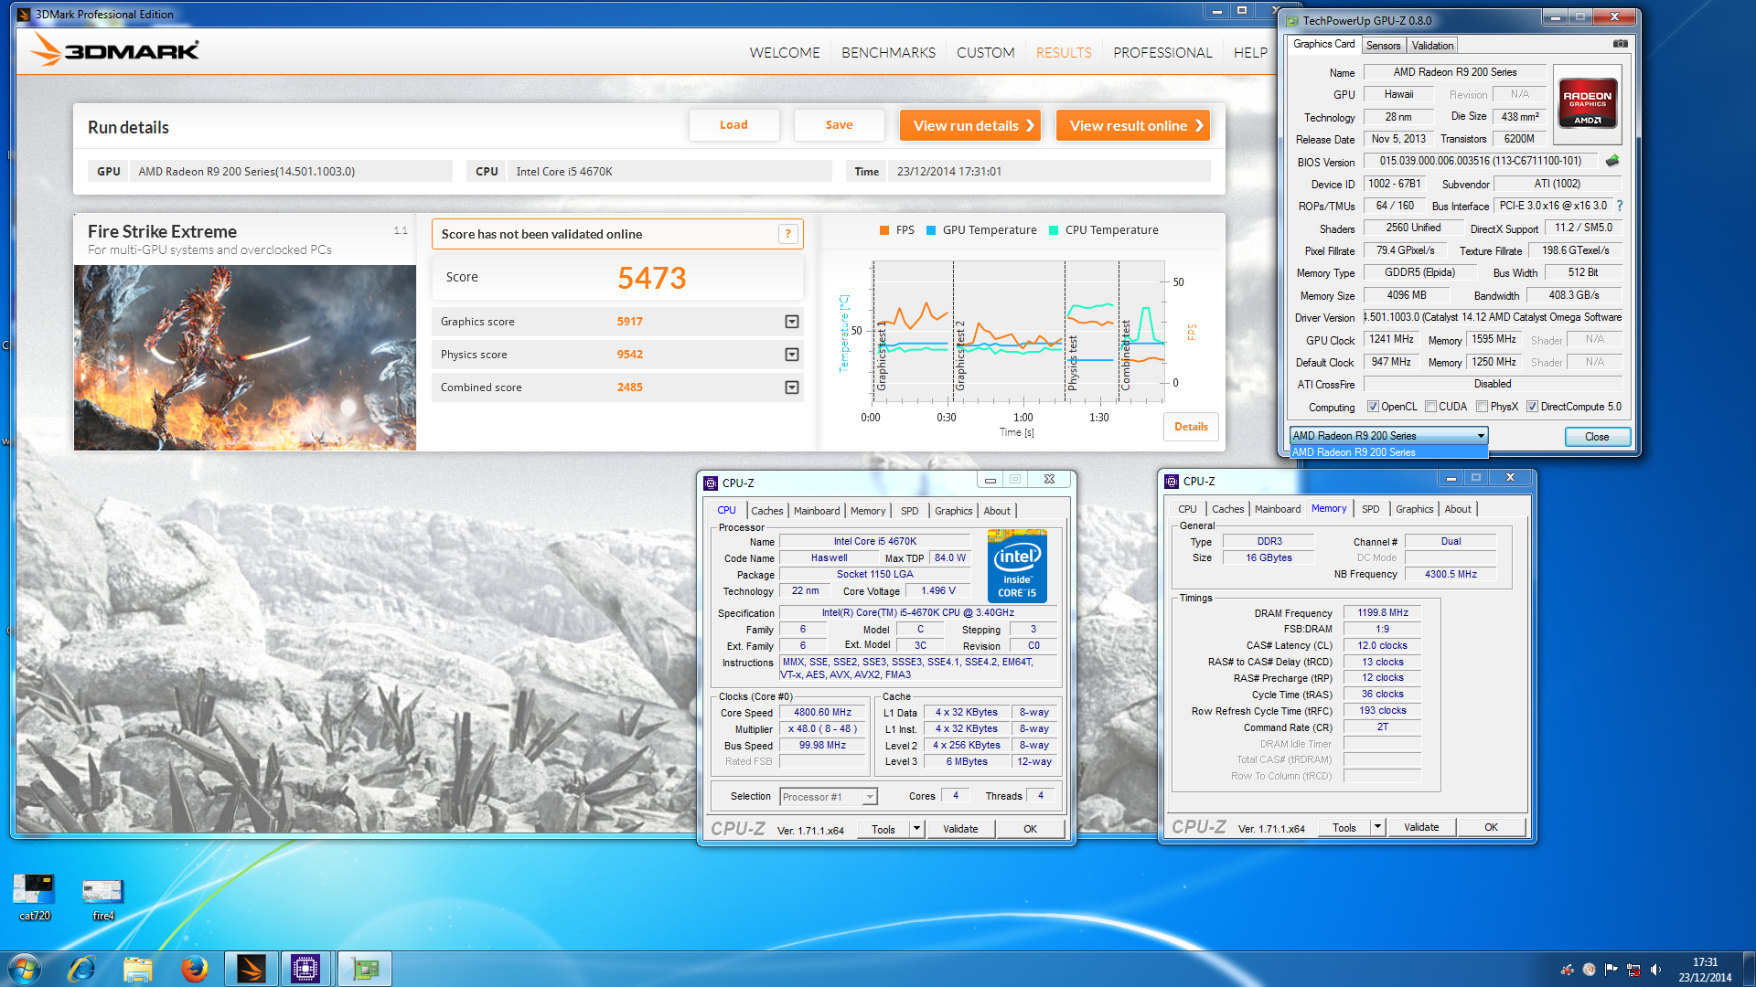
Task: Open the PROFESSIONAL page in 3DMark
Action: click(x=1162, y=53)
